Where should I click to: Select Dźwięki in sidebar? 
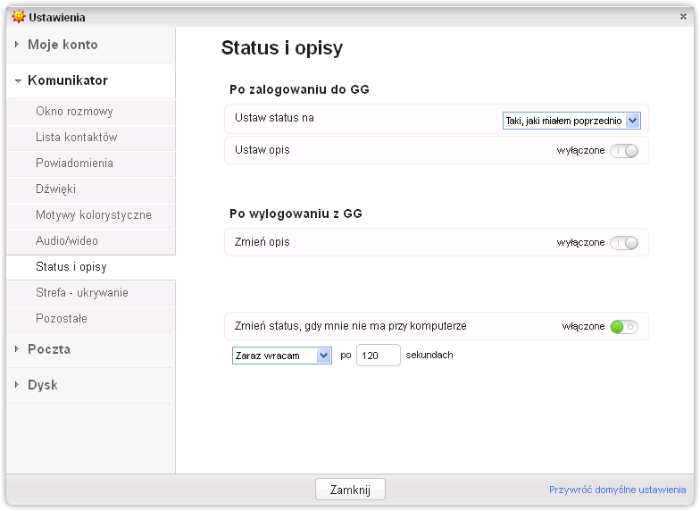(91, 189)
